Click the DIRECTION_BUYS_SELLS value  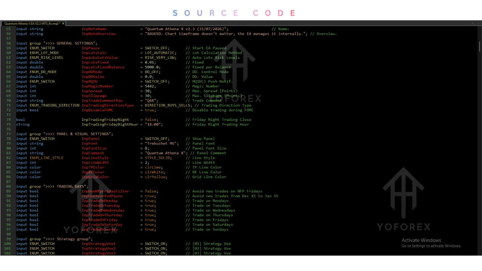point(168,105)
